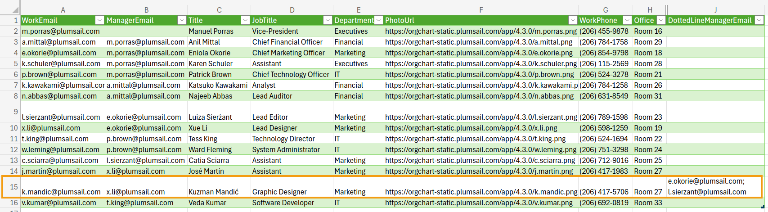
Task: Select the Catia Sciarra cell
Action: click(x=219, y=160)
